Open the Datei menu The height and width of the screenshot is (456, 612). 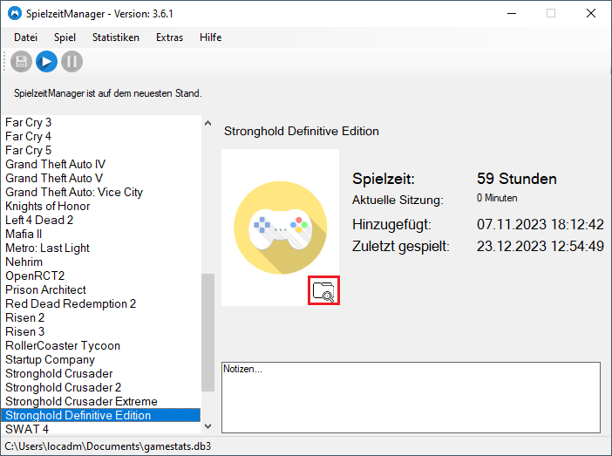(x=26, y=37)
